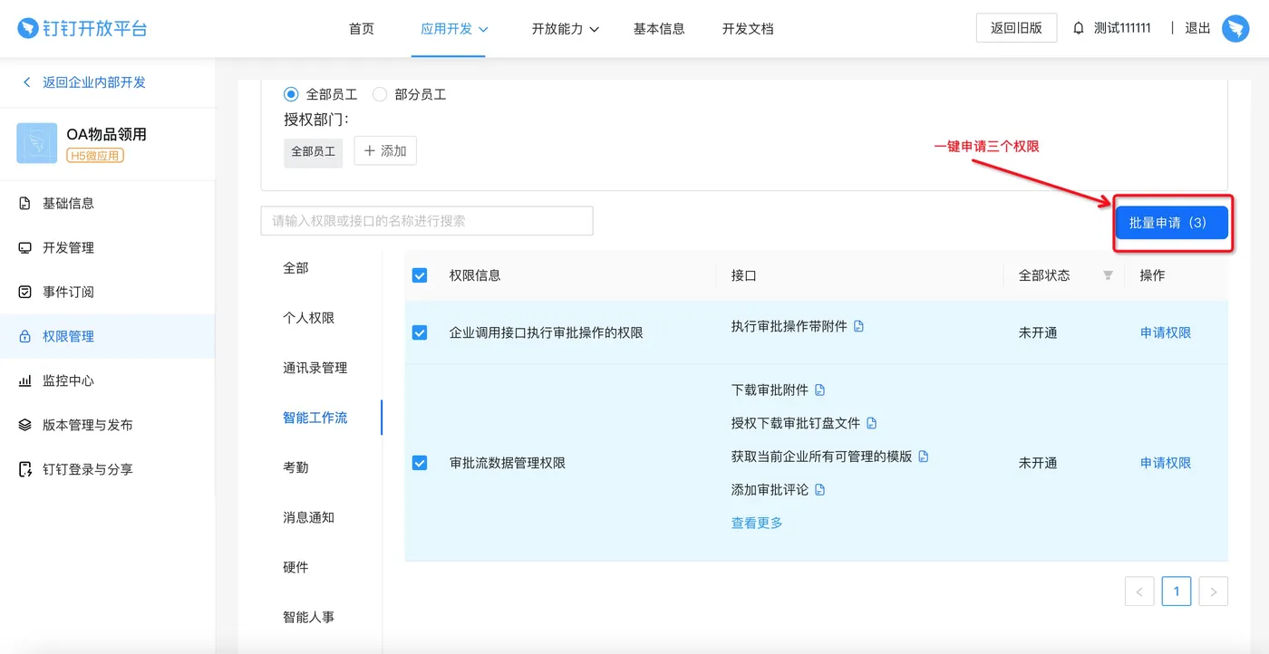The width and height of the screenshot is (1269, 654).
Task: Select the 消息通知 category
Action: 308,517
